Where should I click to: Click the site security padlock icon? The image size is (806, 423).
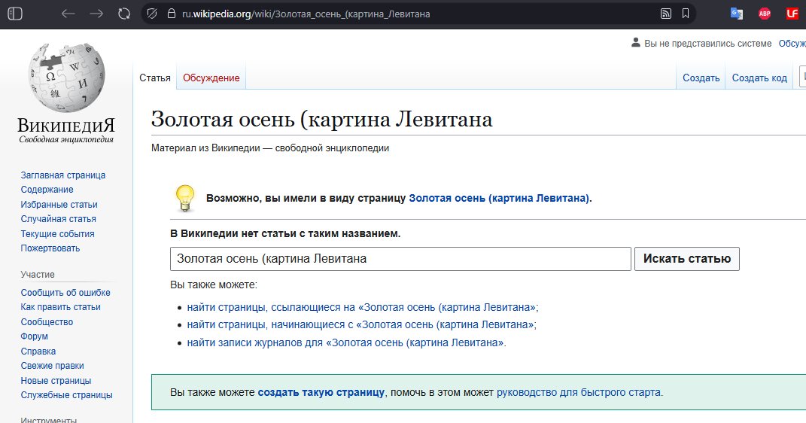click(170, 14)
